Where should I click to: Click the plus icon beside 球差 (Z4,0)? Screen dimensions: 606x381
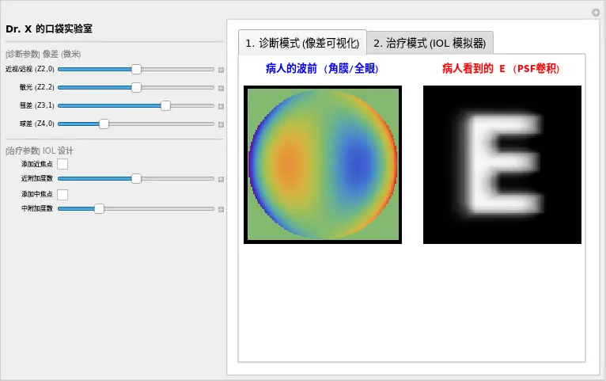pos(221,124)
